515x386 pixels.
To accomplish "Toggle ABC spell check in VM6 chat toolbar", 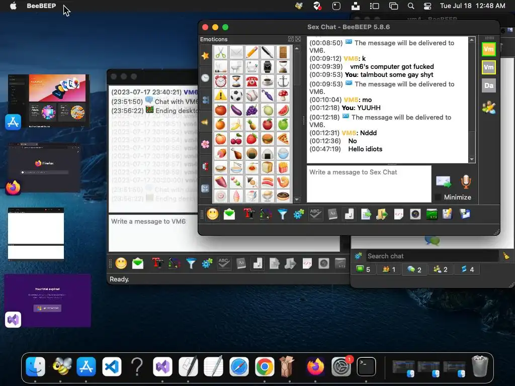I will 224,263.
